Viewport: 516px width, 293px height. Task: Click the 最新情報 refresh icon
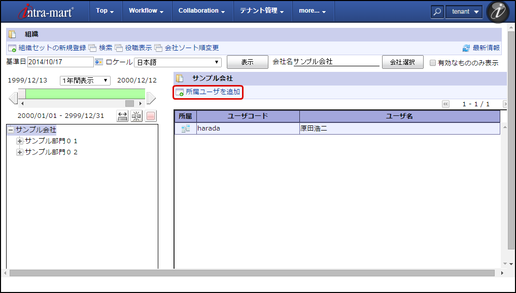tap(466, 48)
